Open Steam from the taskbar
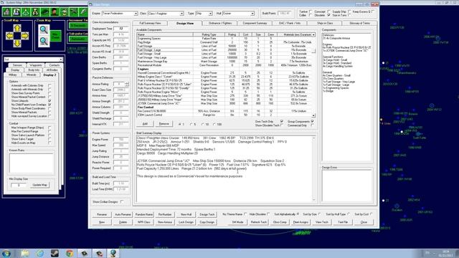 (x=55, y=253)
